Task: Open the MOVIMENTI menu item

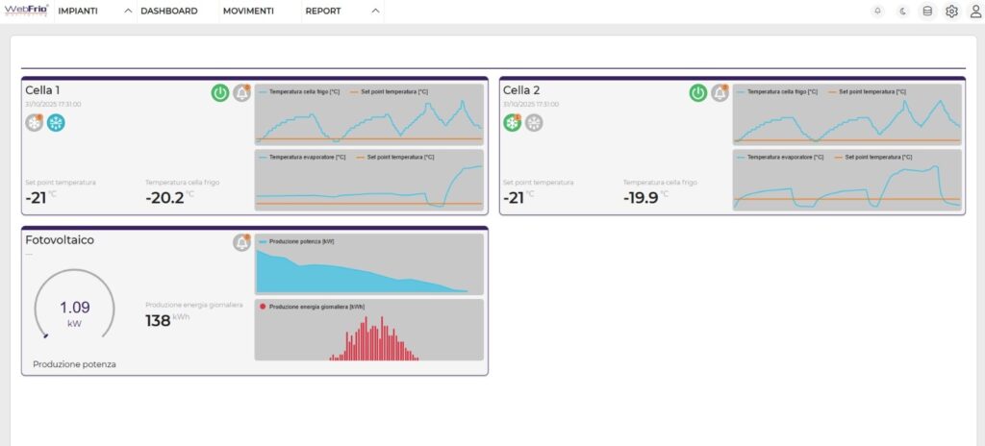Action: click(248, 12)
